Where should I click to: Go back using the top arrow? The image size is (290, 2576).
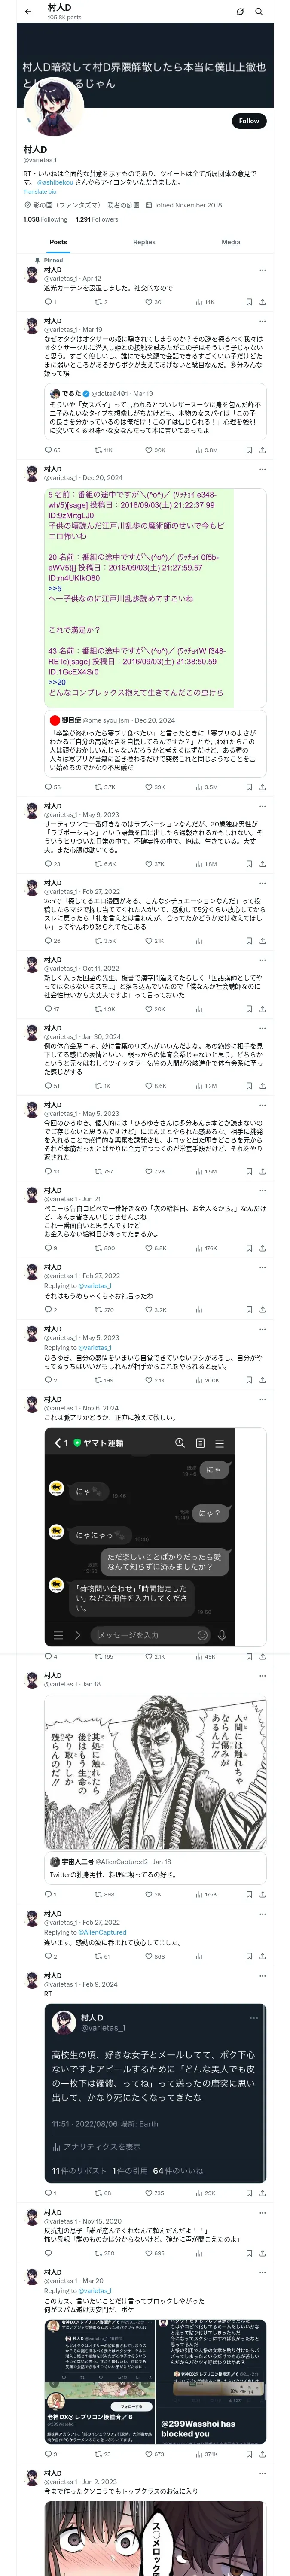[27, 11]
